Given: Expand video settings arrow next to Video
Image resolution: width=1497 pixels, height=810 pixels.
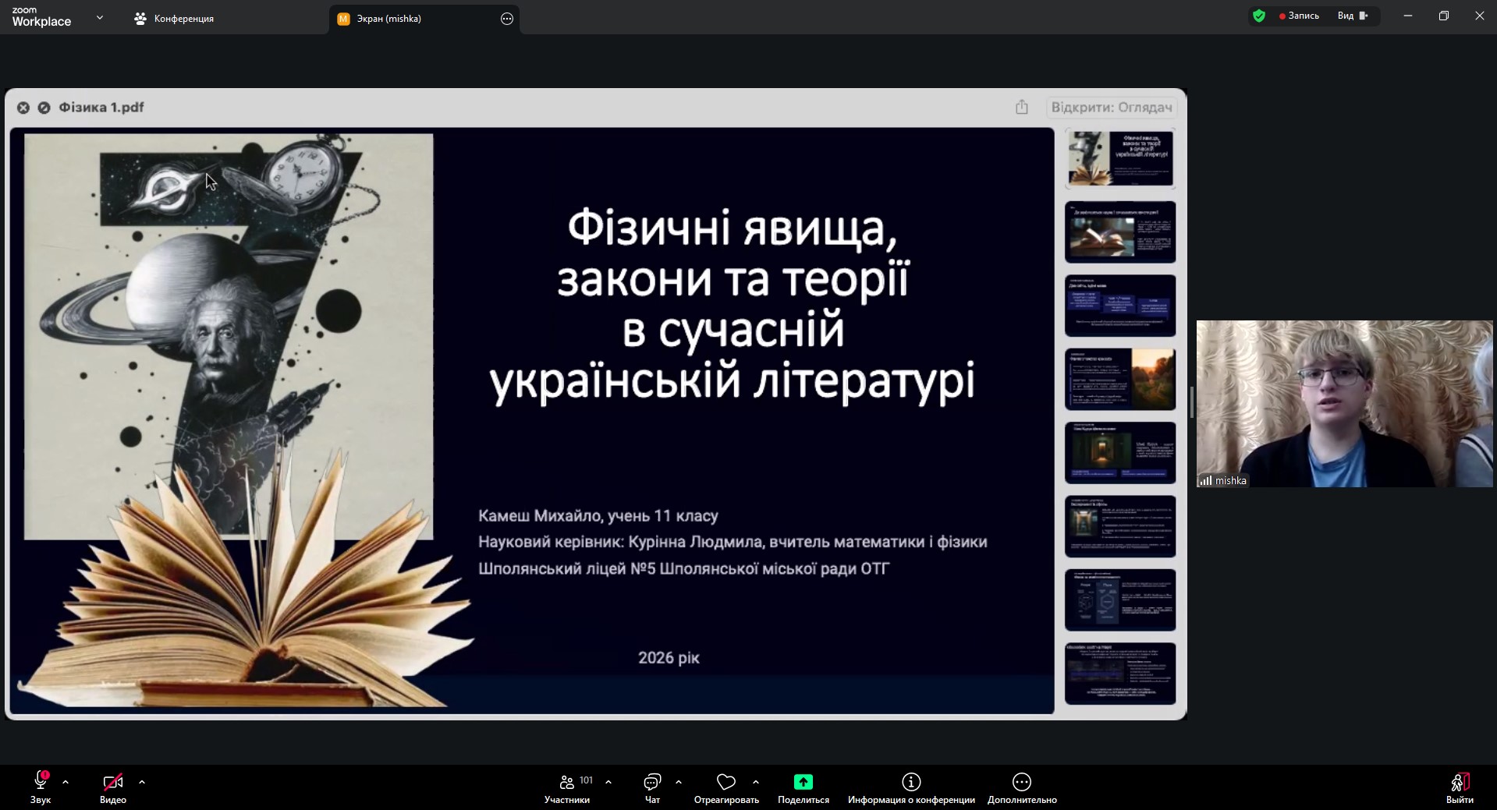Looking at the screenshot, I should 142,781.
